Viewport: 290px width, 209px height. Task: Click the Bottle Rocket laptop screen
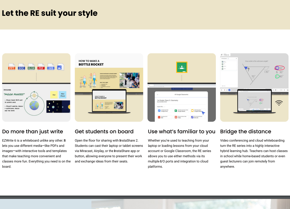click(109, 100)
